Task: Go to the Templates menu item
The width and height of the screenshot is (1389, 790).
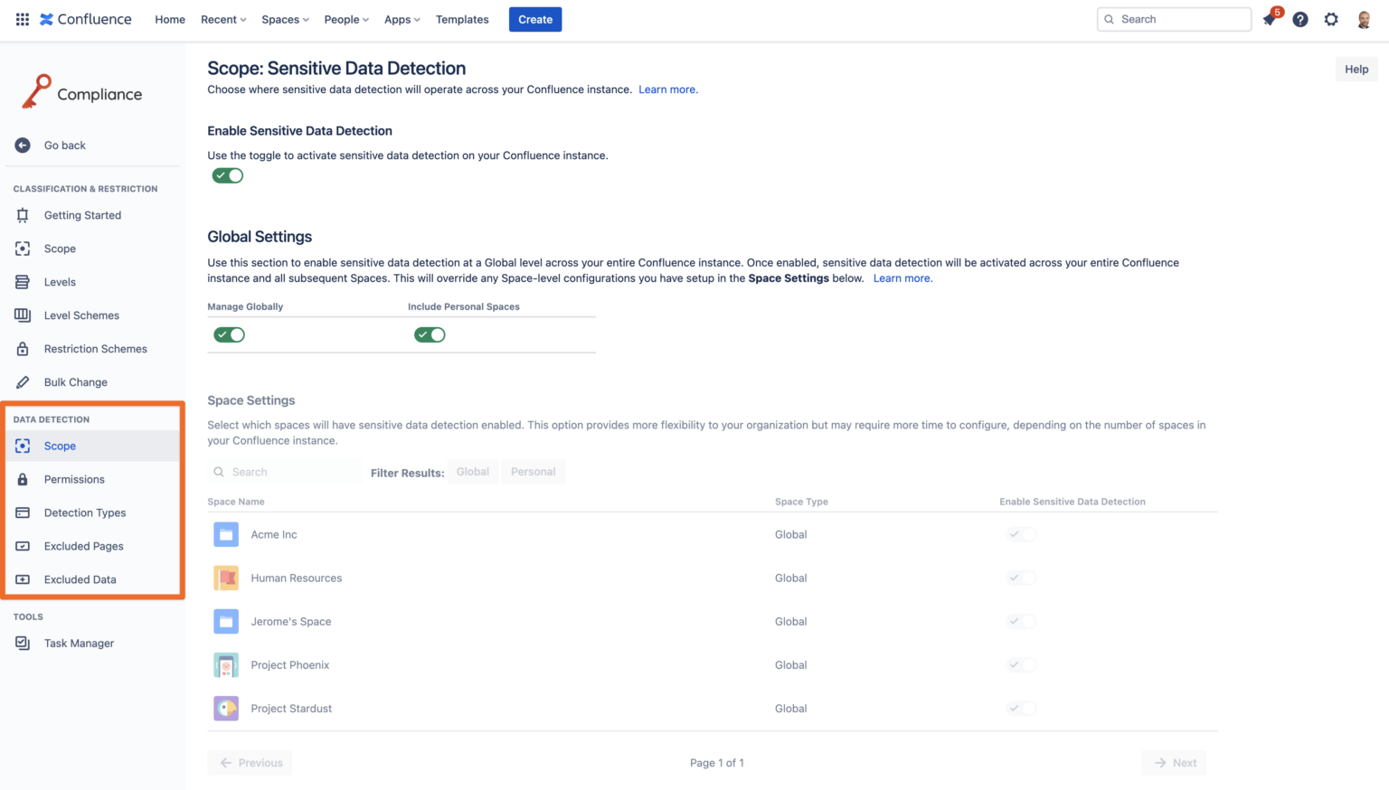Action: [462, 19]
